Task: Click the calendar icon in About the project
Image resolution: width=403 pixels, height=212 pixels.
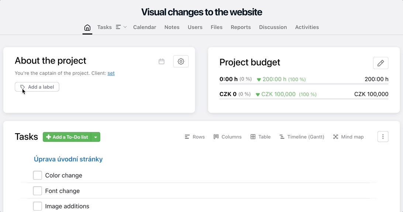Action: (161, 61)
